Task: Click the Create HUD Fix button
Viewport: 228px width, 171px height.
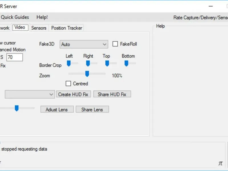Action: pyautogui.click(x=74, y=94)
